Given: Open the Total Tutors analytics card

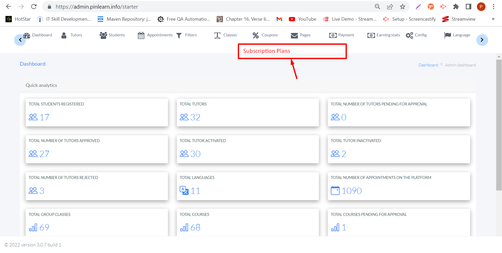Looking at the screenshot, I should (x=248, y=113).
